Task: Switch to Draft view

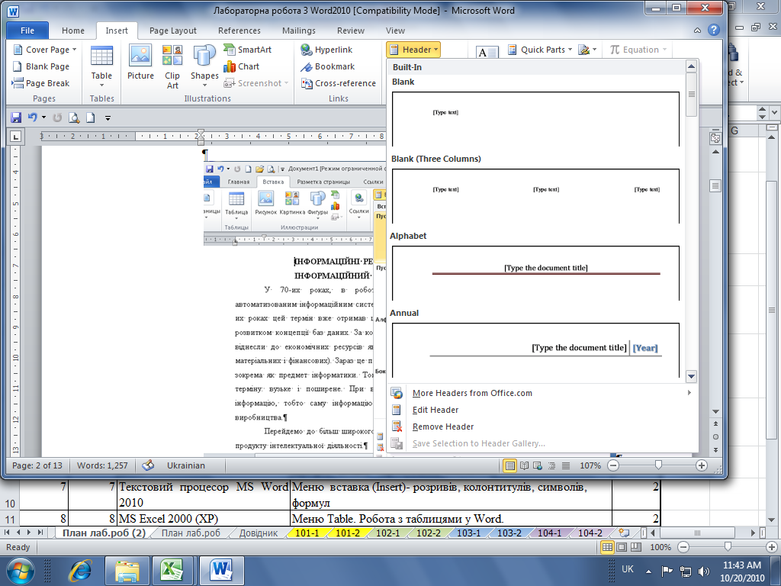Action: click(x=566, y=465)
